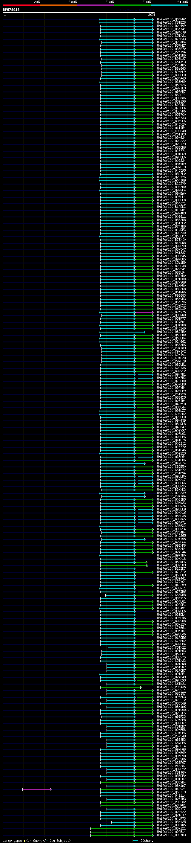Click the purple alignment segment on the B2MVY5 row
The image size is (191, 843).
pyautogui.click(x=144, y=312)
